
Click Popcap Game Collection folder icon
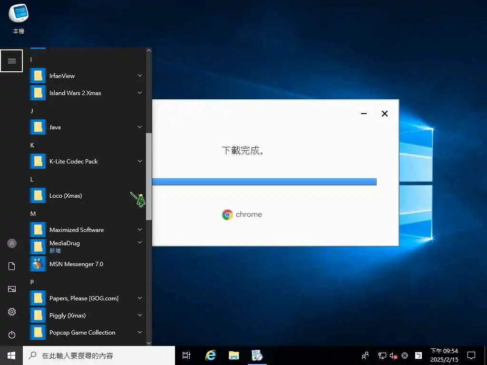[x=38, y=332]
